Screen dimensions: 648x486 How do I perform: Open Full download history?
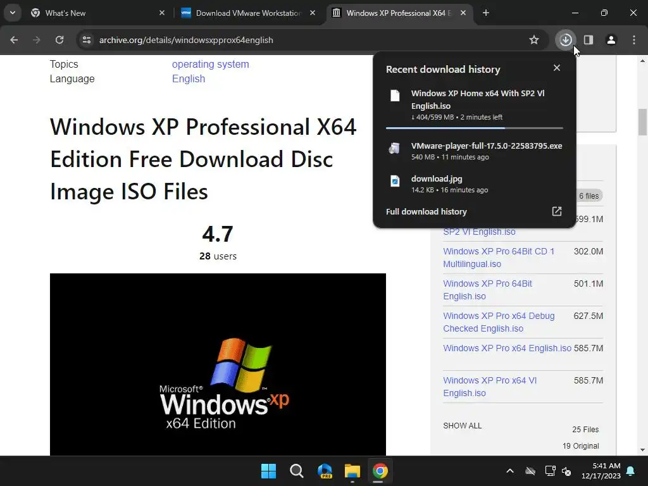473,211
